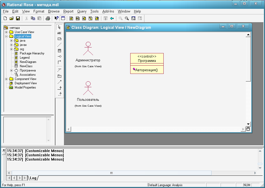This screenshot has height=188, width=265.
Task: Create a new model file
Action: point(5,18)
